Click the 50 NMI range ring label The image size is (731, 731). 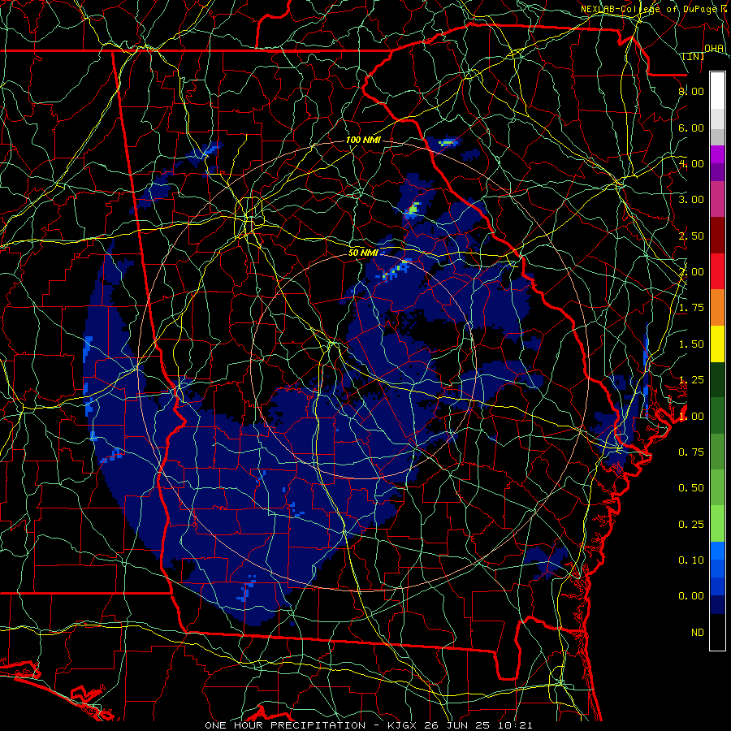(363, 253)
